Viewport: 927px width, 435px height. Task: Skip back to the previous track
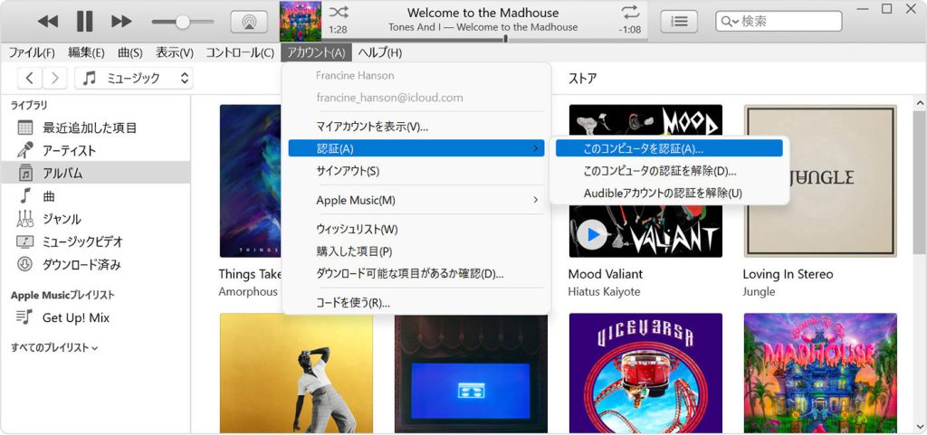48,22
